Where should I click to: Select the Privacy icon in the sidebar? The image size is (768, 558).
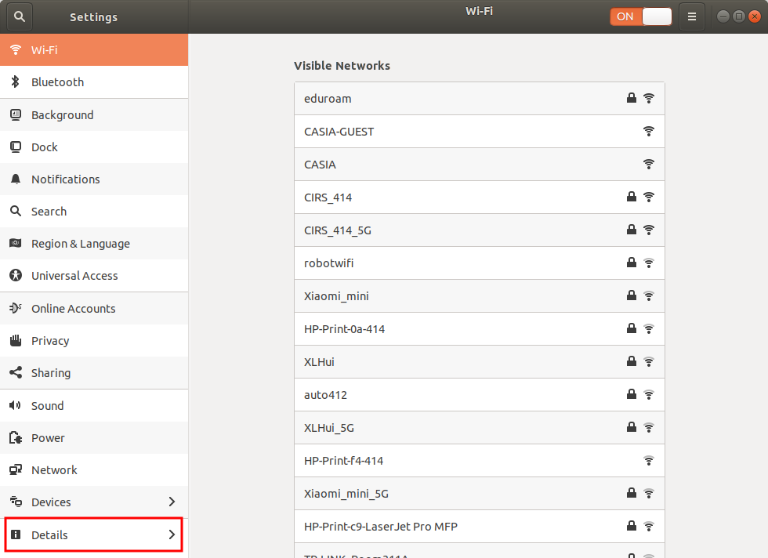click(x=15, y=340)
